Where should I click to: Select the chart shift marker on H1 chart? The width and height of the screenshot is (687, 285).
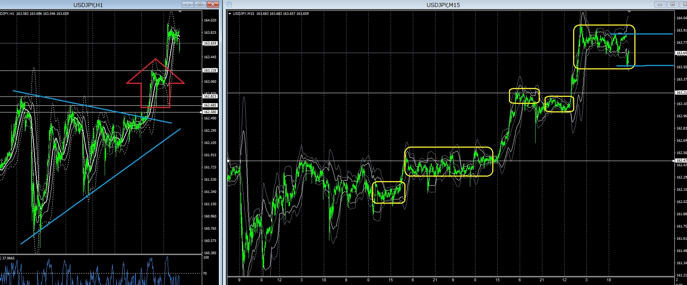click(x=180, y=12)
